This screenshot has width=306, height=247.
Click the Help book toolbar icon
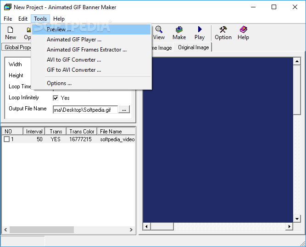tap(243, 33)
